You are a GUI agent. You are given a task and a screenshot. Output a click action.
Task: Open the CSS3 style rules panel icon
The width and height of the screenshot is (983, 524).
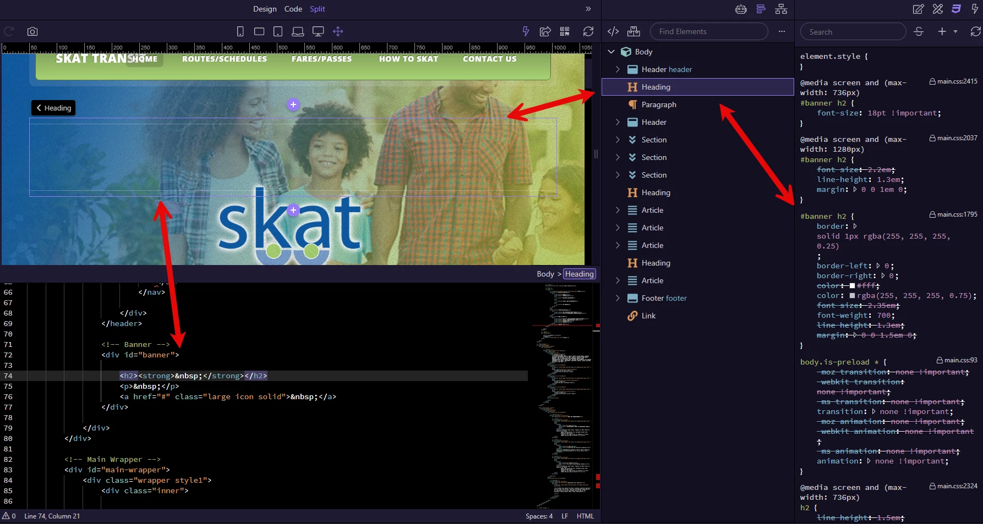click(957, 9)
